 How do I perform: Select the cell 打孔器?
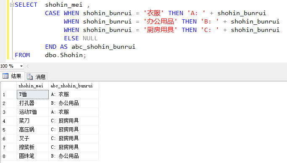pos(33,103)
